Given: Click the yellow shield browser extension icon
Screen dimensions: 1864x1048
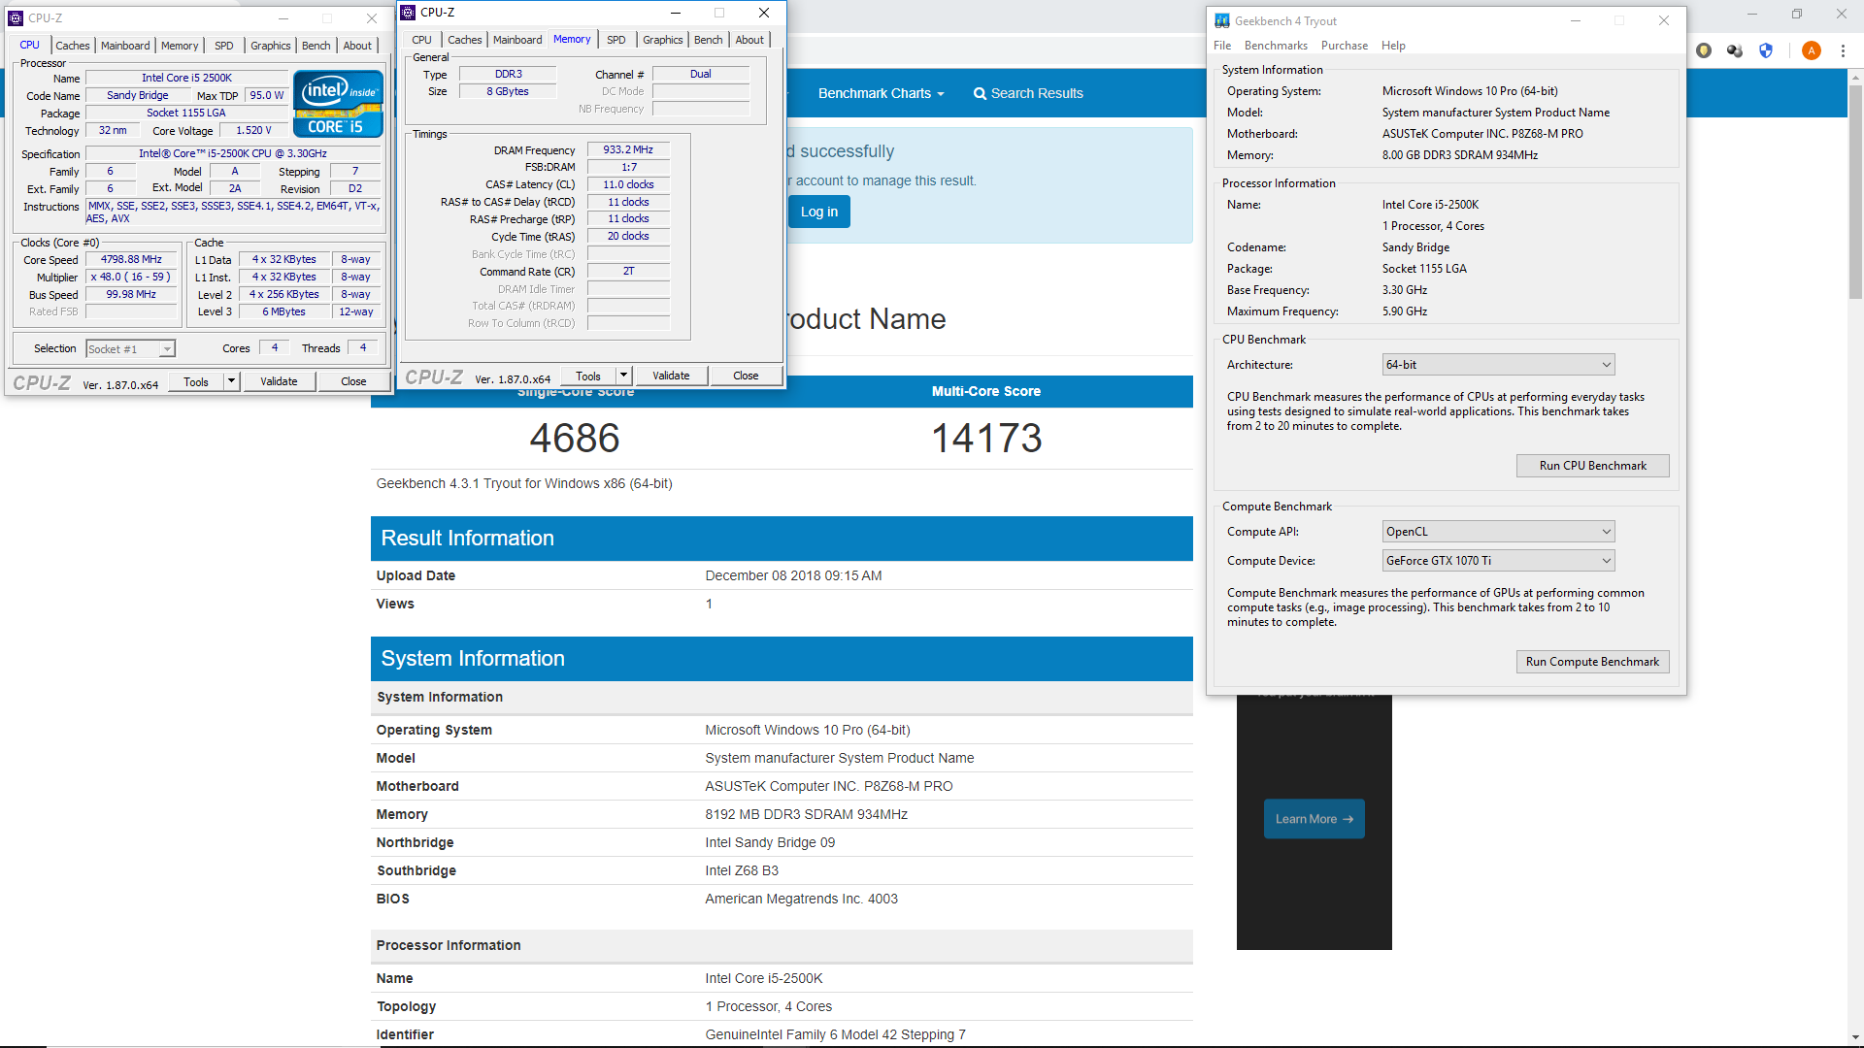Looking at the screenshot, I should [1704, 50].
